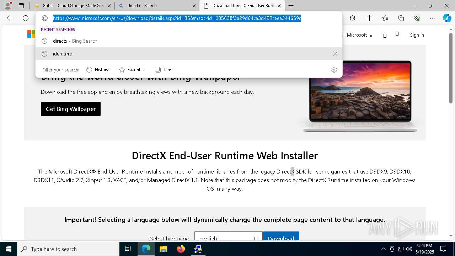
Task: Expand the All Microsoft menu
Action: click(x=357, y=35)
